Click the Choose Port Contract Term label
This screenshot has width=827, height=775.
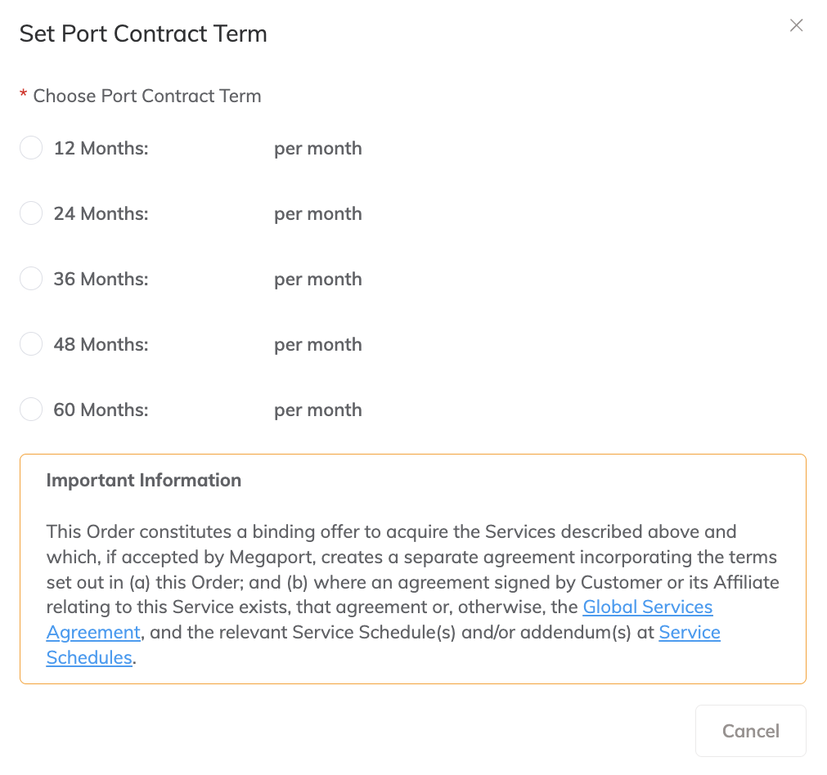(x=146, y=96)
